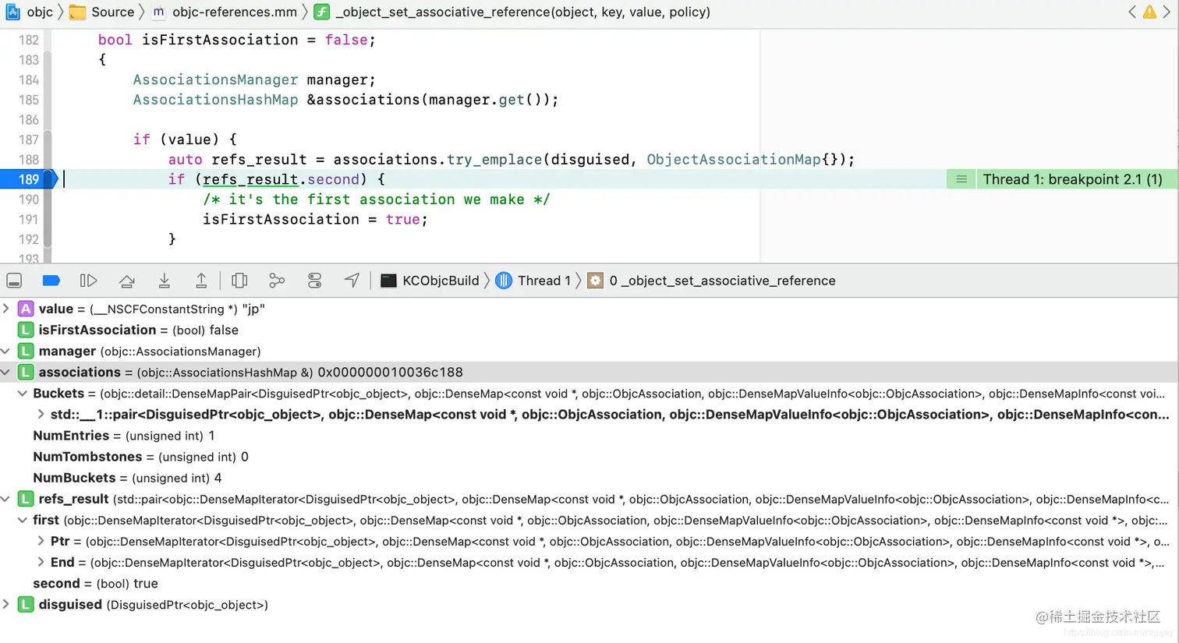
Task: Open the debug memory graph
Action: click(277, 281)
